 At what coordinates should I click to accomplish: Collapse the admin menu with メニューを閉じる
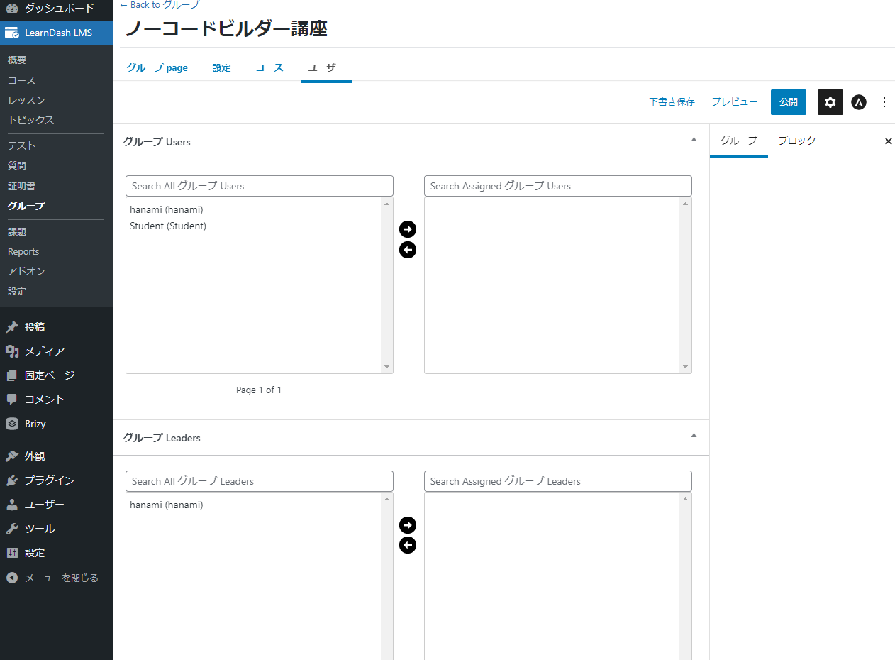tap(61, 578)
